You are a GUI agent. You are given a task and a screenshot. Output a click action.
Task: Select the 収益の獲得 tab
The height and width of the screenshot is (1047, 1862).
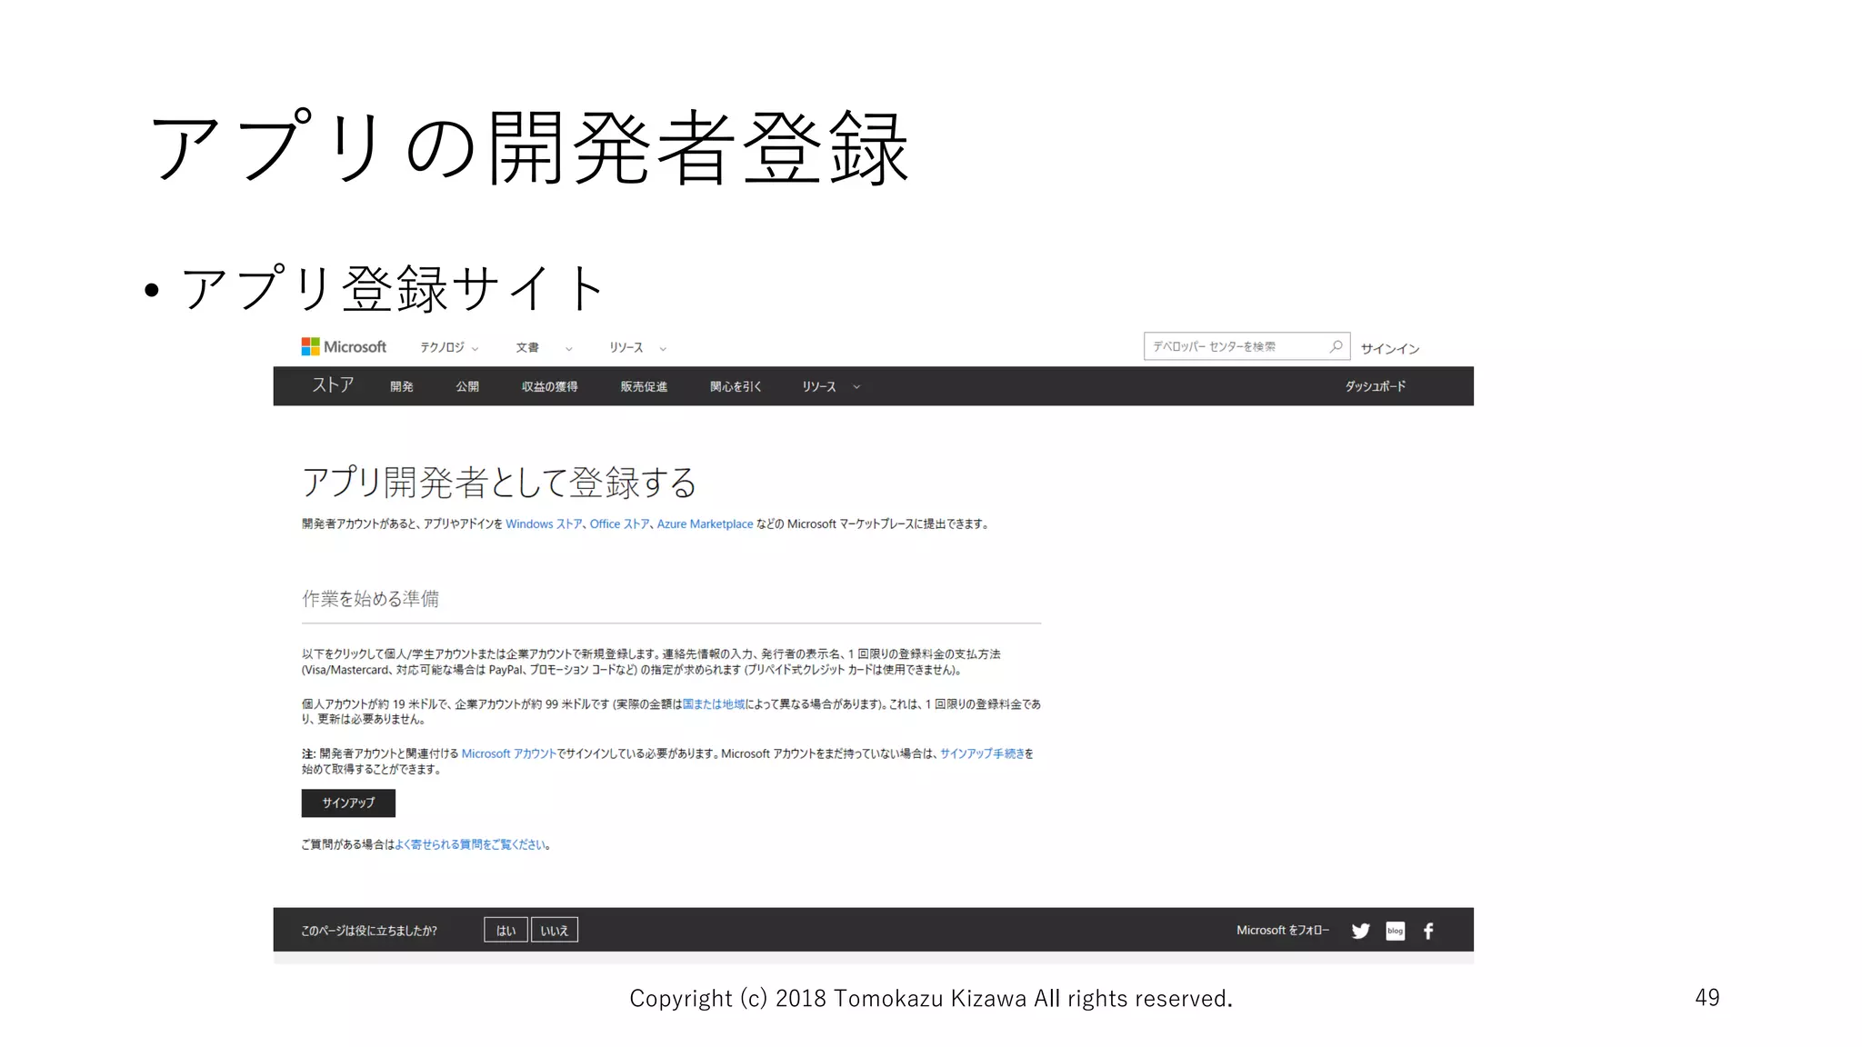549,386
